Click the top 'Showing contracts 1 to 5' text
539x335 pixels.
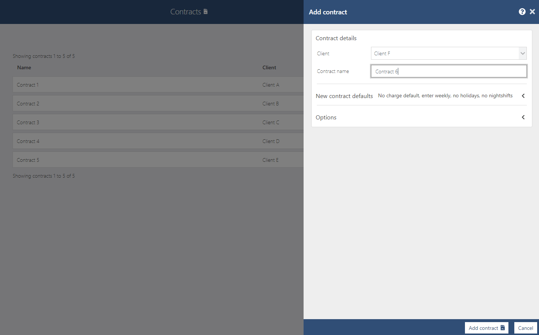(43, 56)
